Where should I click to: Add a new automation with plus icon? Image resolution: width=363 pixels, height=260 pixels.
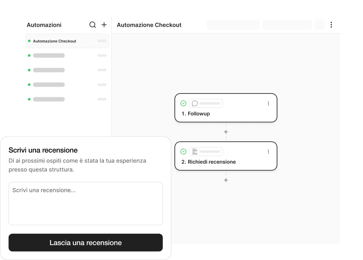pyautogui.click(x=104, y=25)
